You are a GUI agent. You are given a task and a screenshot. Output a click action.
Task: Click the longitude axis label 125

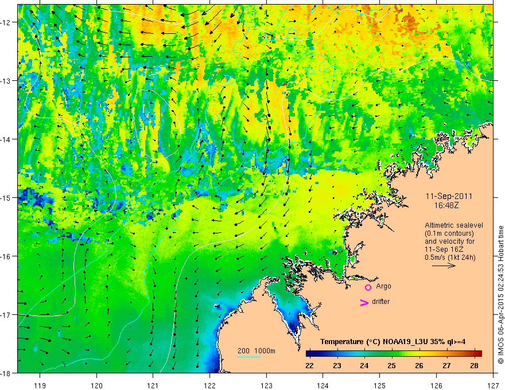click(x=380, y=385)
